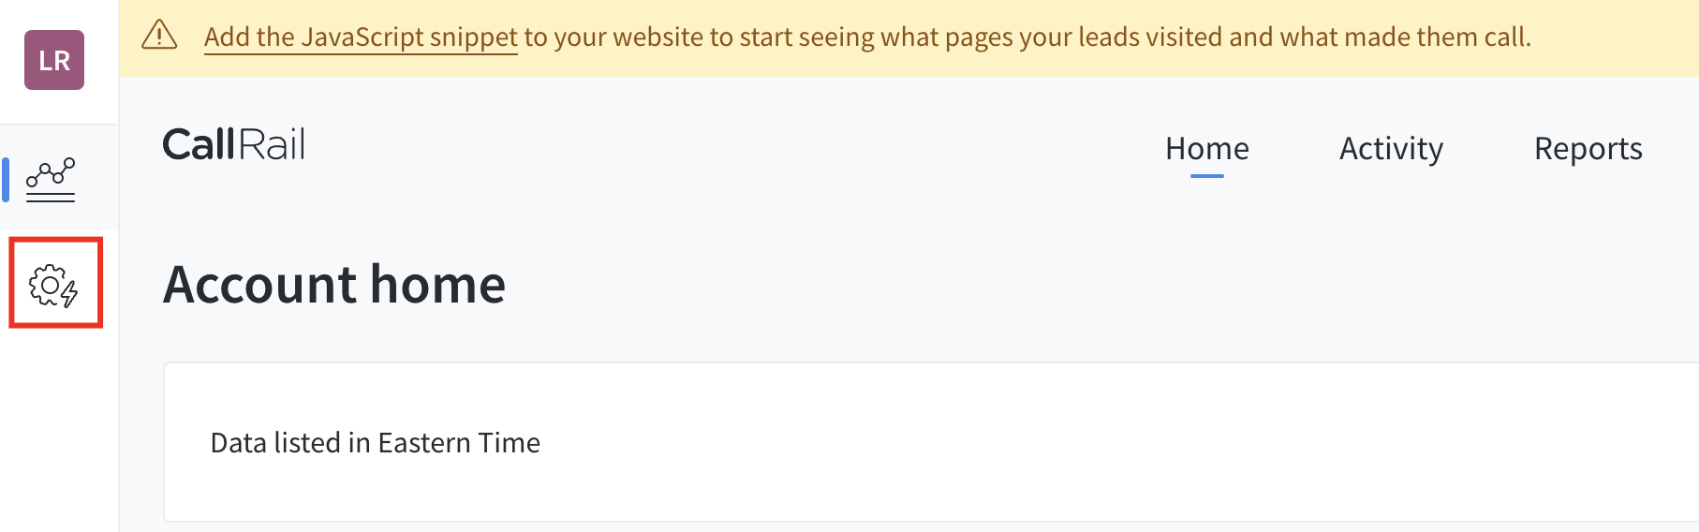Follow the 'Add the JavaScript snippet' link
The width and height of the screenshot is (1699, 532).
click(361, 37)
